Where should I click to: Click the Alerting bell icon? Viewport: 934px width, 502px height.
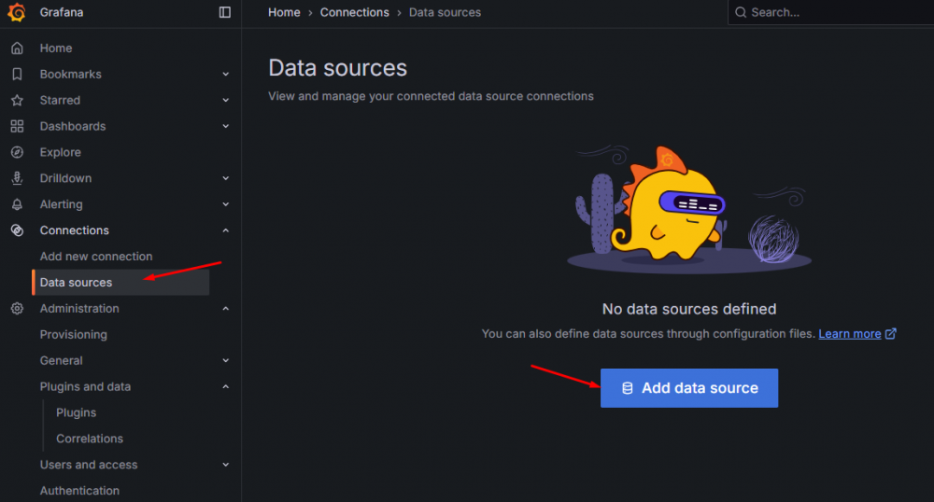[x=17, y=204]
